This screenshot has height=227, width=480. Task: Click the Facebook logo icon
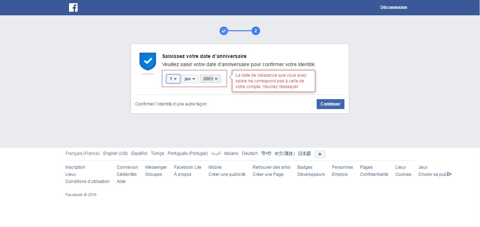coord(73,7)
